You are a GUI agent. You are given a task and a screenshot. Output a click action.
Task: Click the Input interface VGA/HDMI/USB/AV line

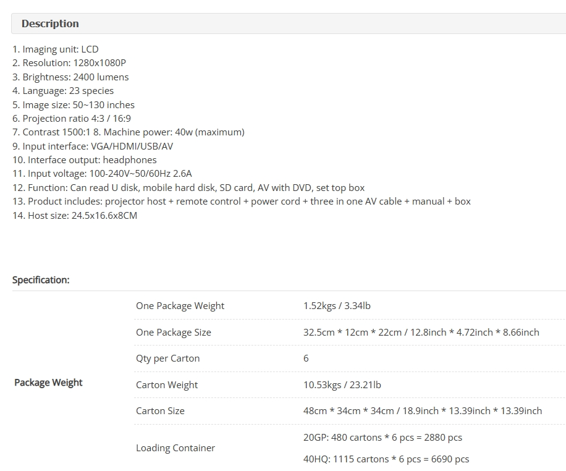93,146
